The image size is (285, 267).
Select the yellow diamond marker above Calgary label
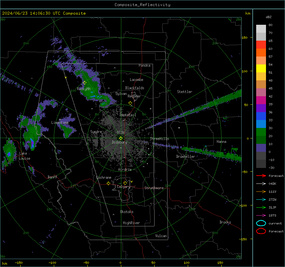[125, 183]
